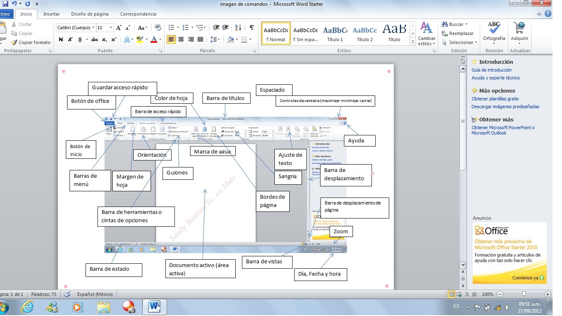Apply the Sin espa... style

coord(305,33)
